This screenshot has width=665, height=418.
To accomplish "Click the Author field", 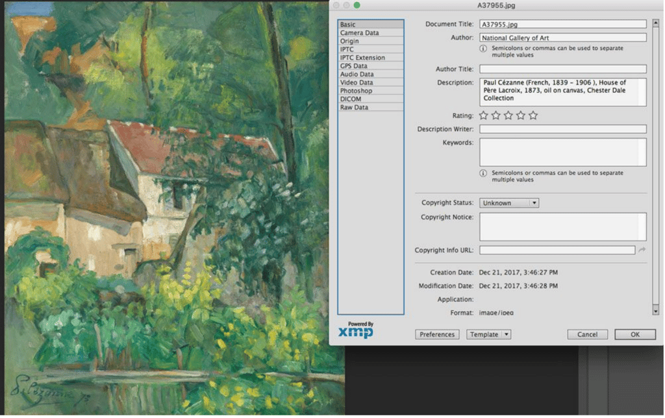I will coord(563,38).
